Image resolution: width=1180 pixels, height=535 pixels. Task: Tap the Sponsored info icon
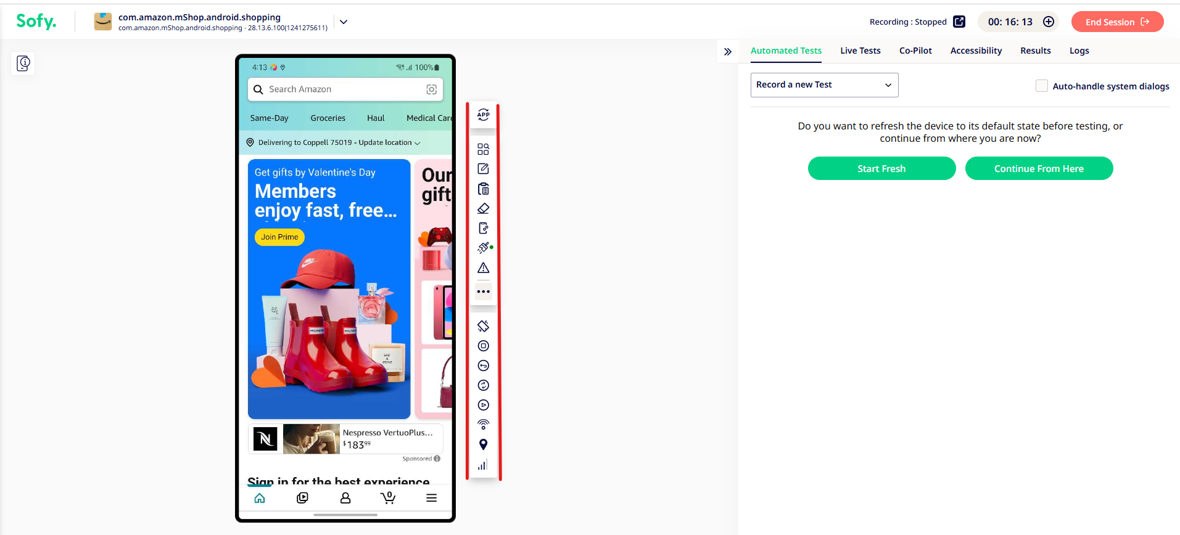click(437, 459)
